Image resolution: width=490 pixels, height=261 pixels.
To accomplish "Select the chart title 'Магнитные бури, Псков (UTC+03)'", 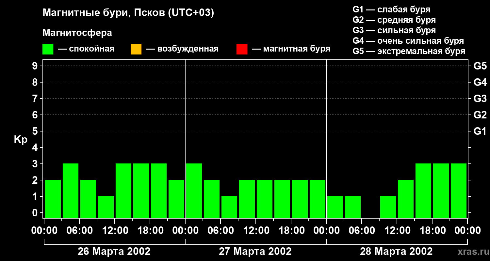I will [128, 13].
